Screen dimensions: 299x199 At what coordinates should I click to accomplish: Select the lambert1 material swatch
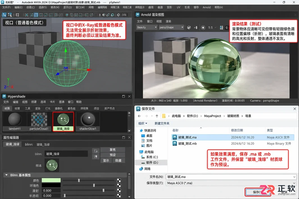(15, 121)
